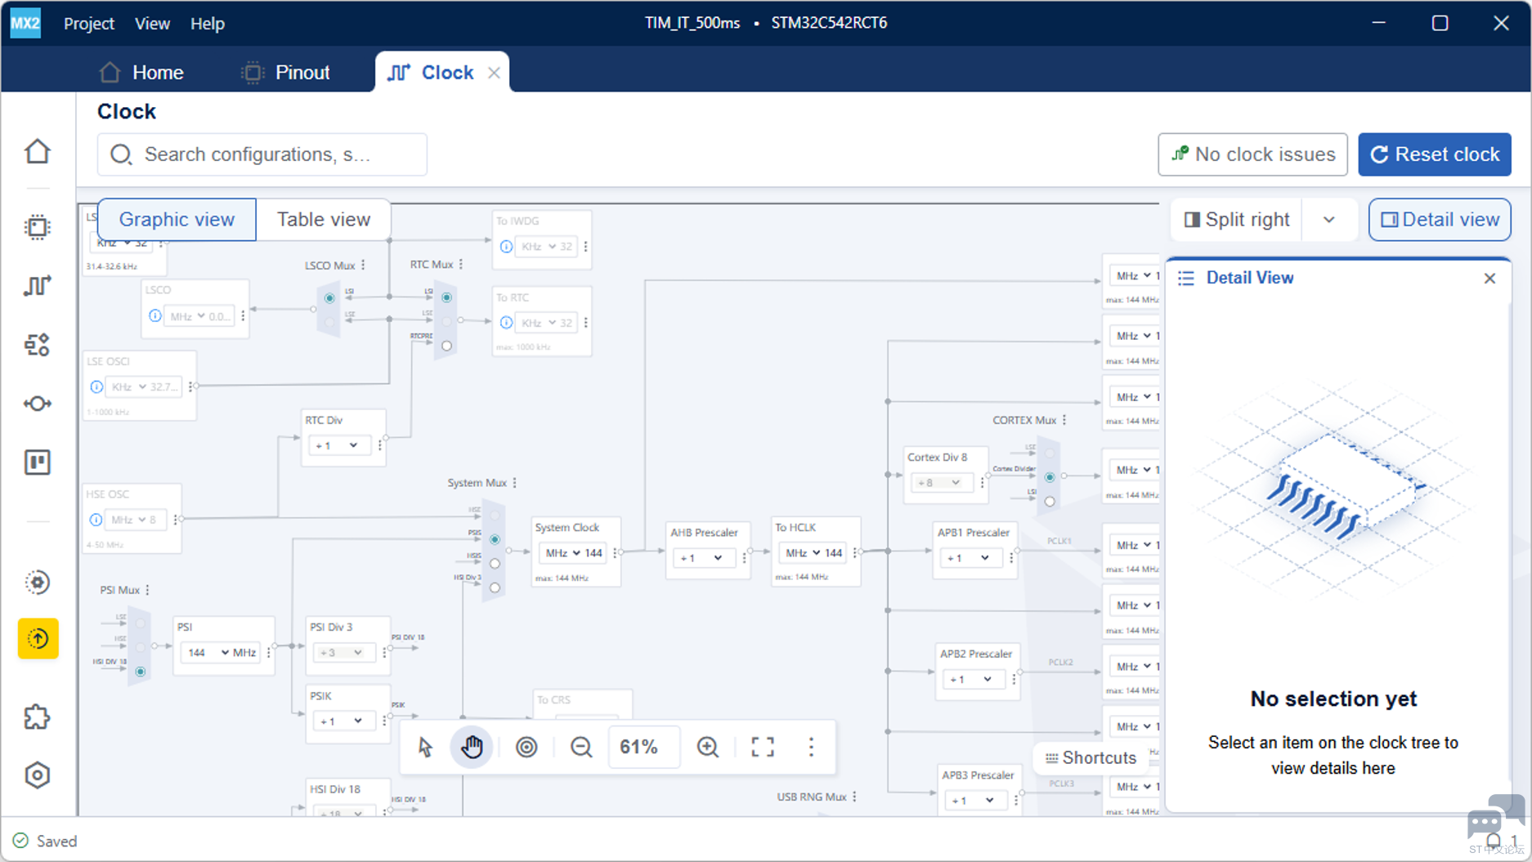The height and width of the screenshot is (862, 1532).
Task: Open System Mux options kebab menu
Action: (514, 483)
